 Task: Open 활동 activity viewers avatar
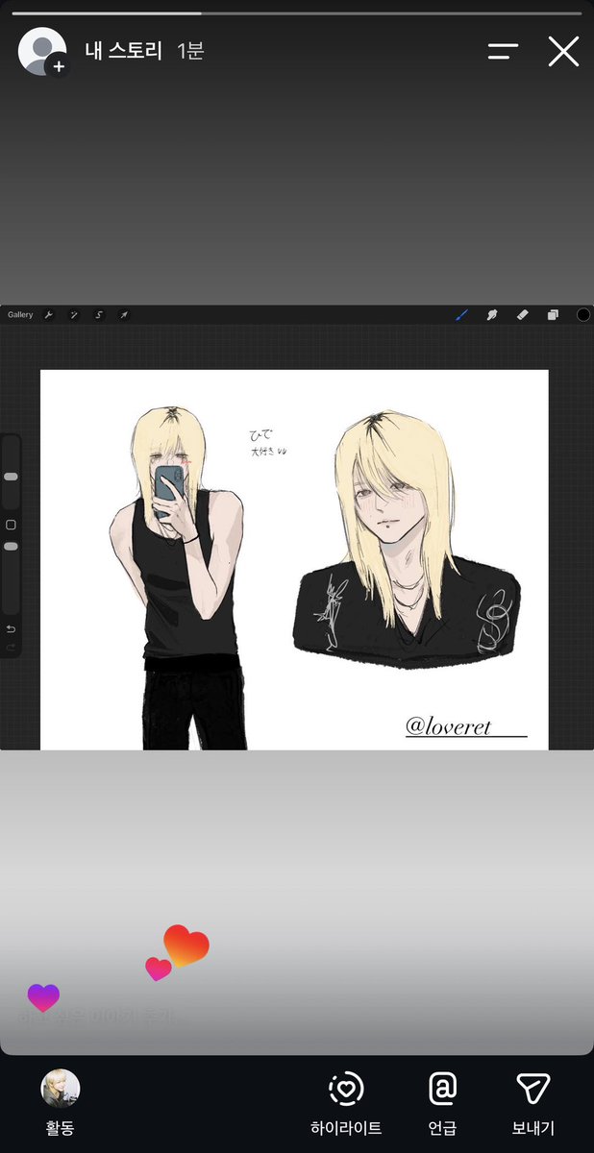[x=60, y=1089]
